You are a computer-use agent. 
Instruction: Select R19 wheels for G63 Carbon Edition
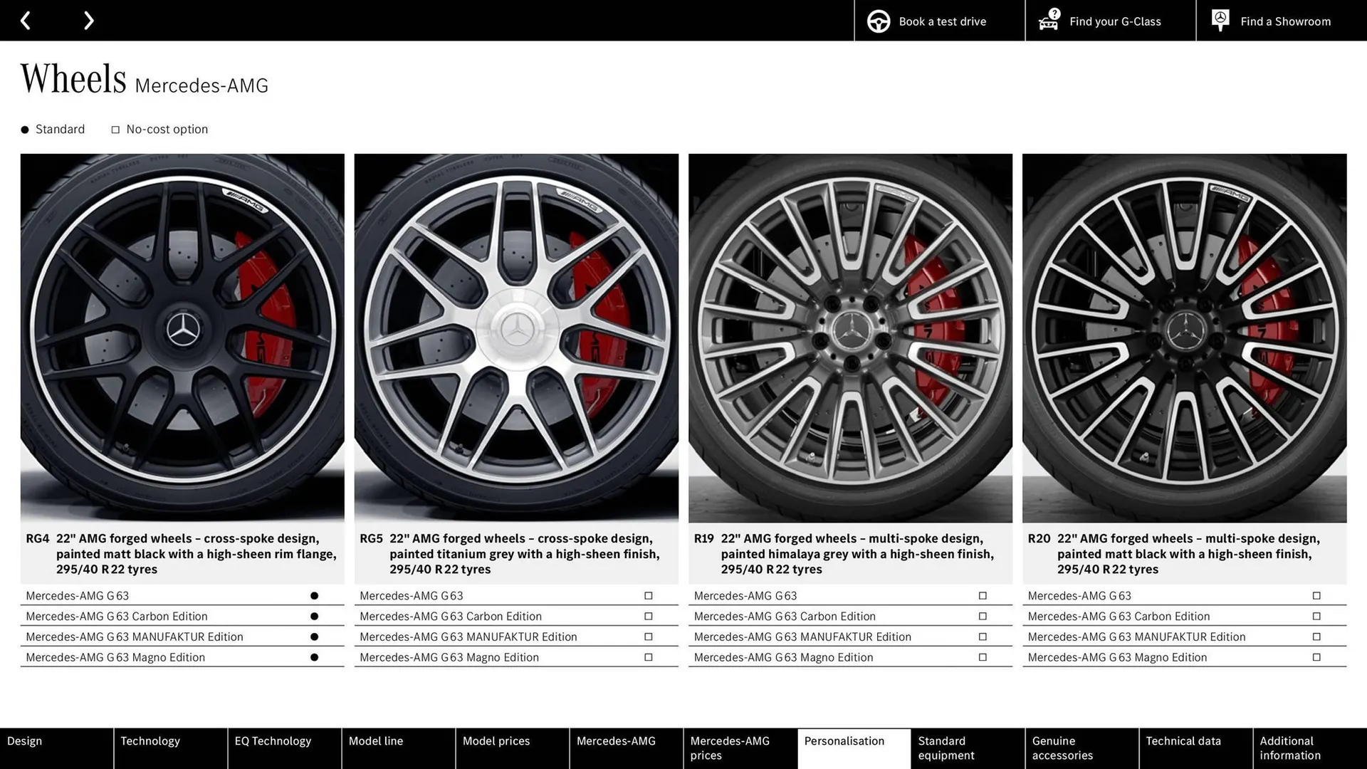tap(983, 616)
